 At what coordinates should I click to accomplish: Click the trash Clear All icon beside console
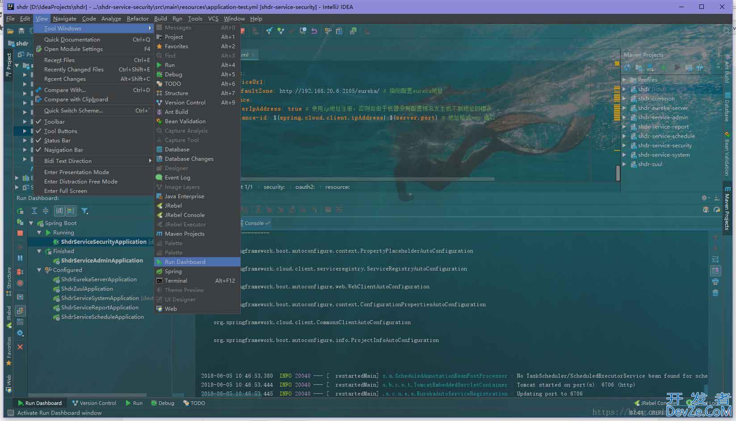715,293
